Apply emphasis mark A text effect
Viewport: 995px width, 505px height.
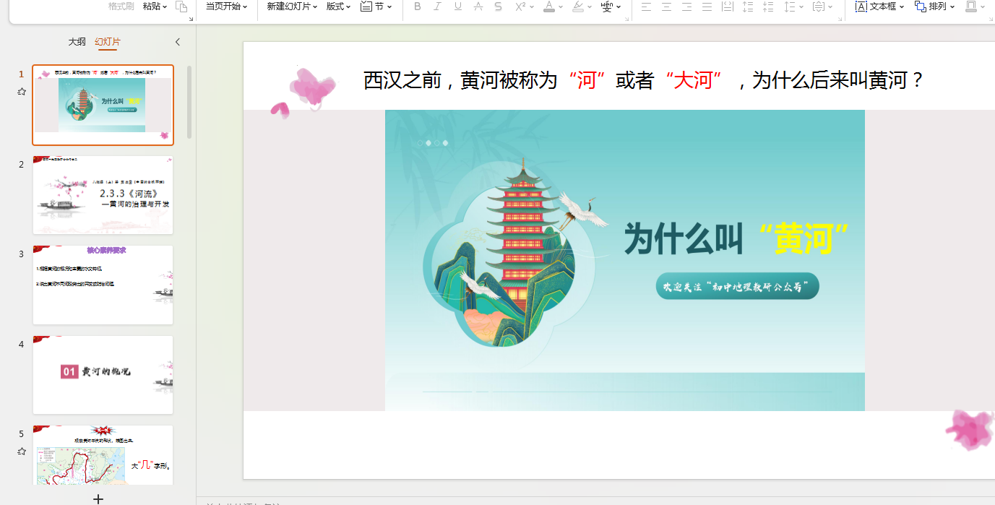tap(478, 7)
